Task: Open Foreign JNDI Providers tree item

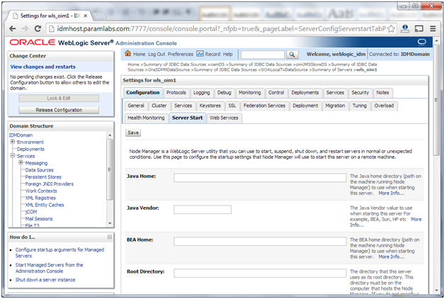Action: pos(50,184)
